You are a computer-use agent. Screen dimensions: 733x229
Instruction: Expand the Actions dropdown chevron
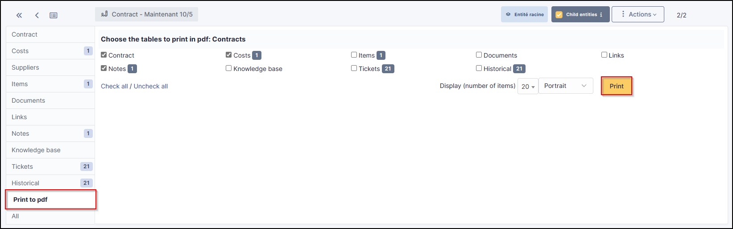pos(655,15)
